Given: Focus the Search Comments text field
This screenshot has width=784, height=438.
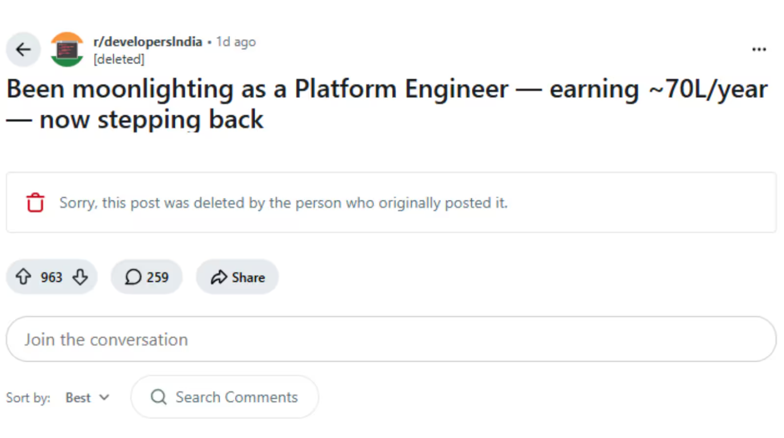Looking at the screenshot, I should pyautogui.click(x=236, y=397).
